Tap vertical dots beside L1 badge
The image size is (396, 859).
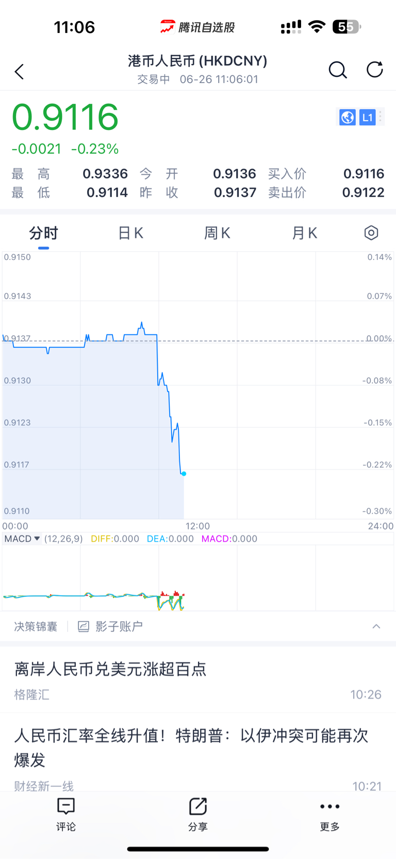click(x=381, y=117)
